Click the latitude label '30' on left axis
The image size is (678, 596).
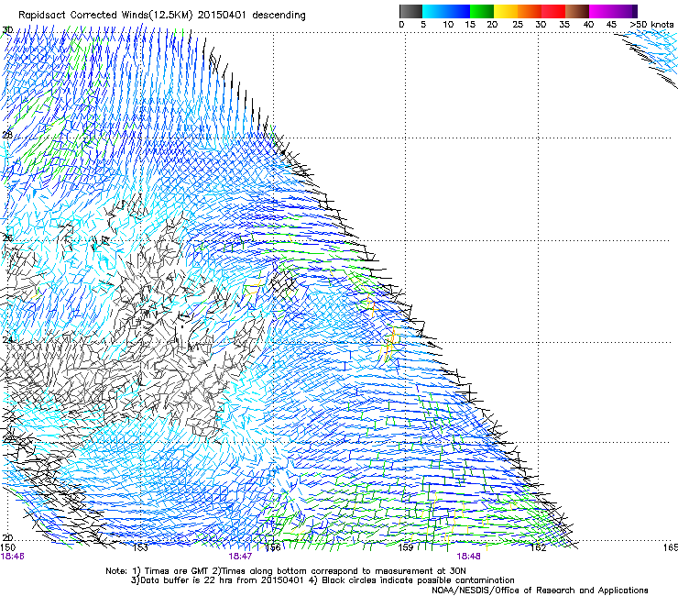pos(7,30)
